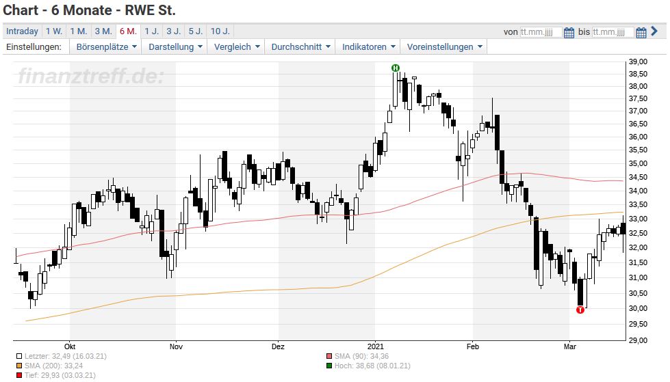Click the 'Hoch: 38,68 (08.01.21)' legend text
The image size is (670, 382).
(x=372, y=366)
